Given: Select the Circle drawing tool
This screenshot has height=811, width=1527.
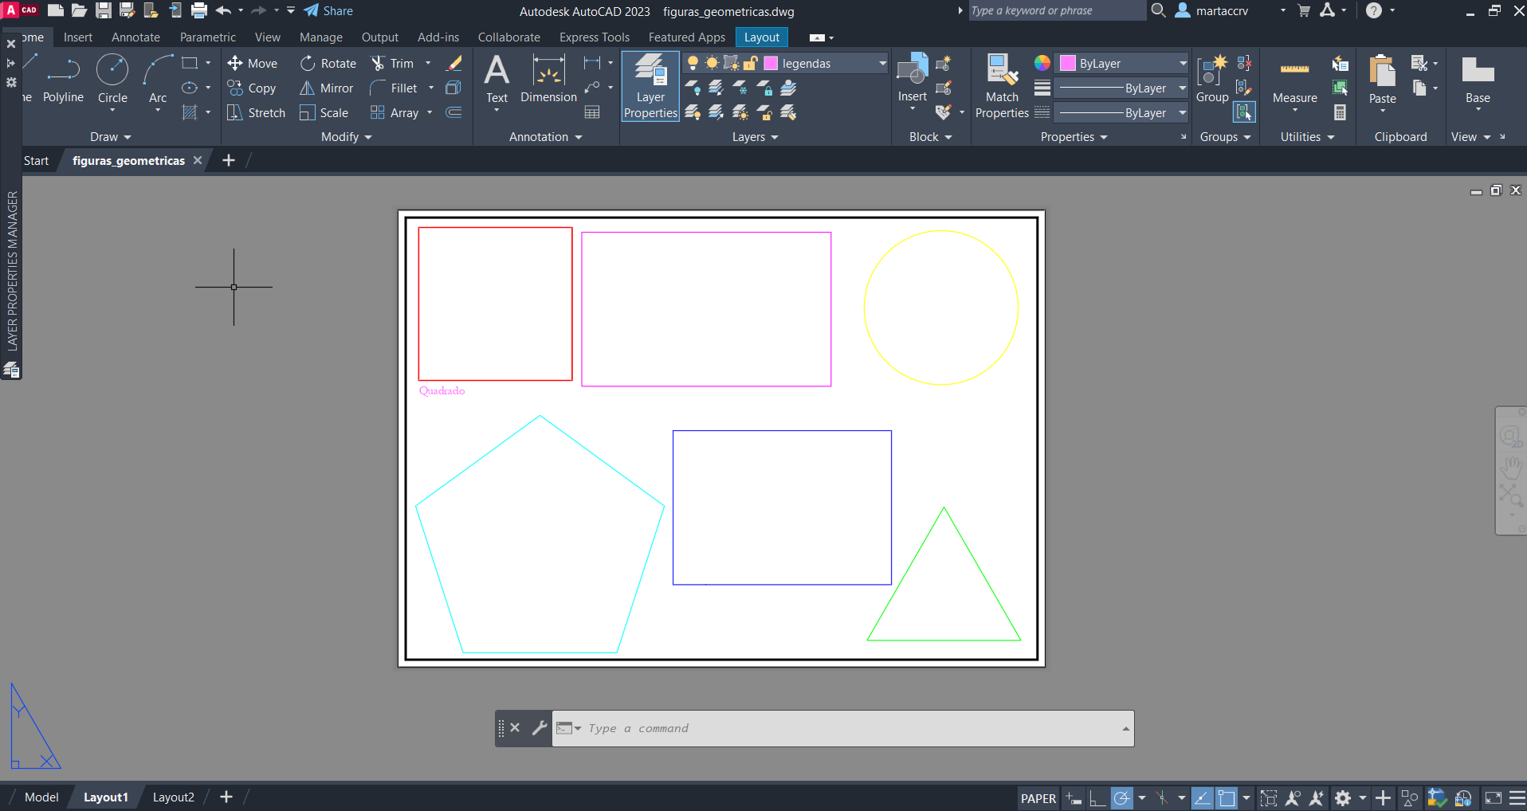Looking at the screenshot, I should pyautogui.click(x=112, y=78).
